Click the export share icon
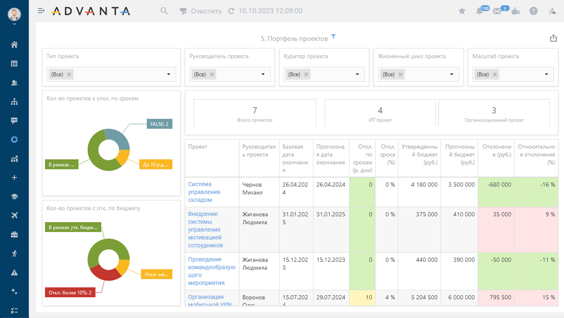Viewport: 564px width, 318px height. 554,38
